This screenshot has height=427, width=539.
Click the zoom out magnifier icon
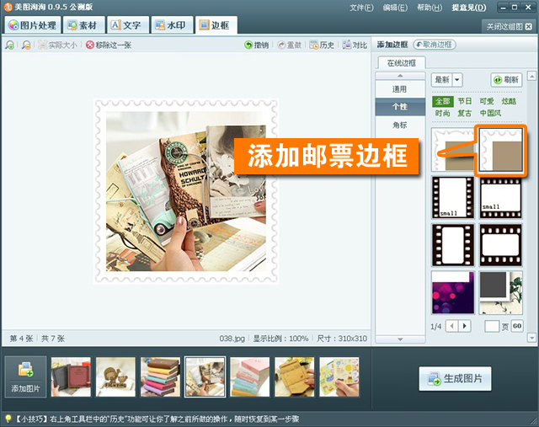26,45
